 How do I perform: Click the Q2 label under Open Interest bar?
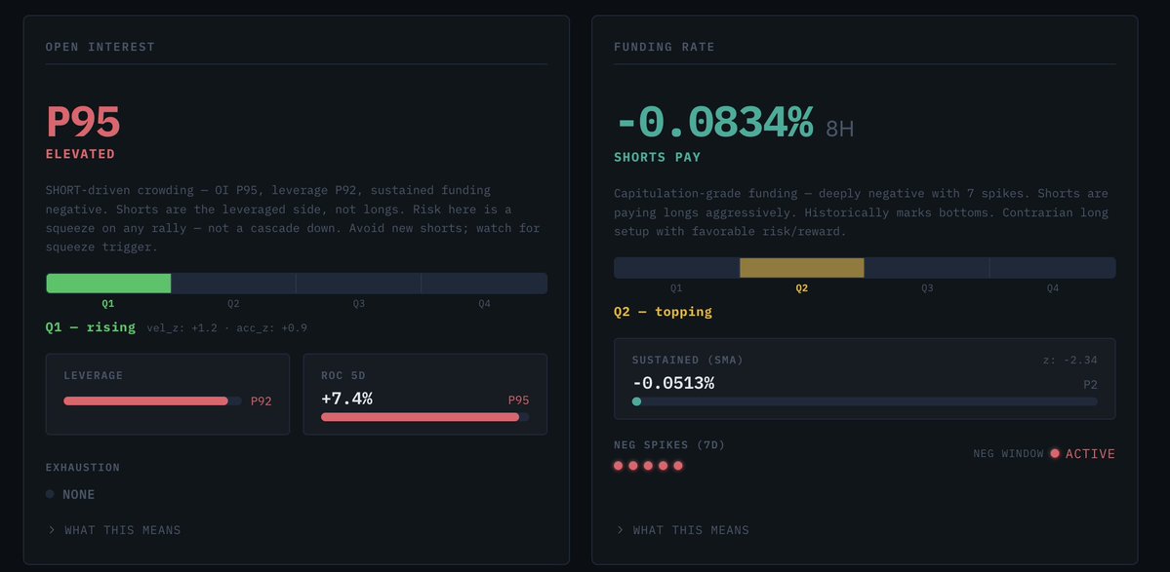coord(233,304)
